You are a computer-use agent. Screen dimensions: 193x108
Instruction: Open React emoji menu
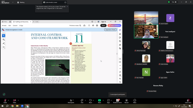(90, 101)
